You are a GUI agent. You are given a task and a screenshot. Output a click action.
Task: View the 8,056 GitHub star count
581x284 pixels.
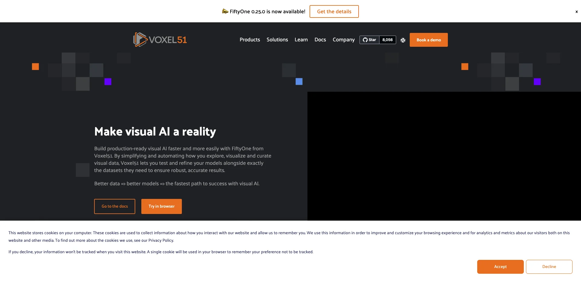387,40
